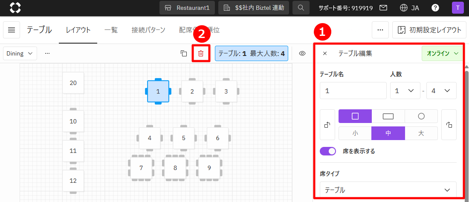Switch to the 一覧 tab

[x=111, y=30]
